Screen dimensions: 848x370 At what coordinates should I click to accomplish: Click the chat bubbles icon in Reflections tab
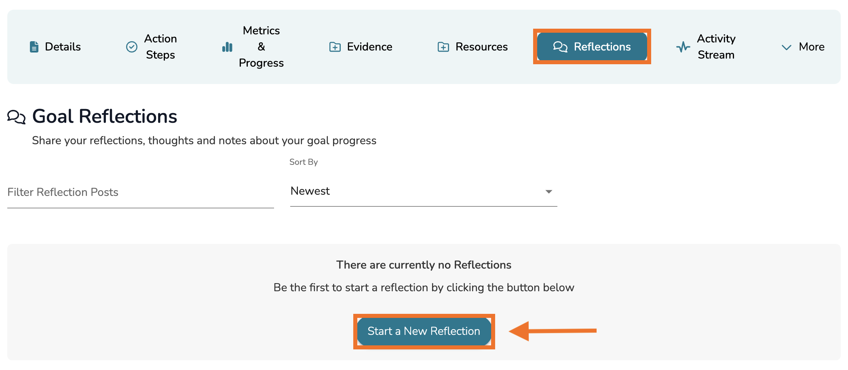[x=560, y=47]
